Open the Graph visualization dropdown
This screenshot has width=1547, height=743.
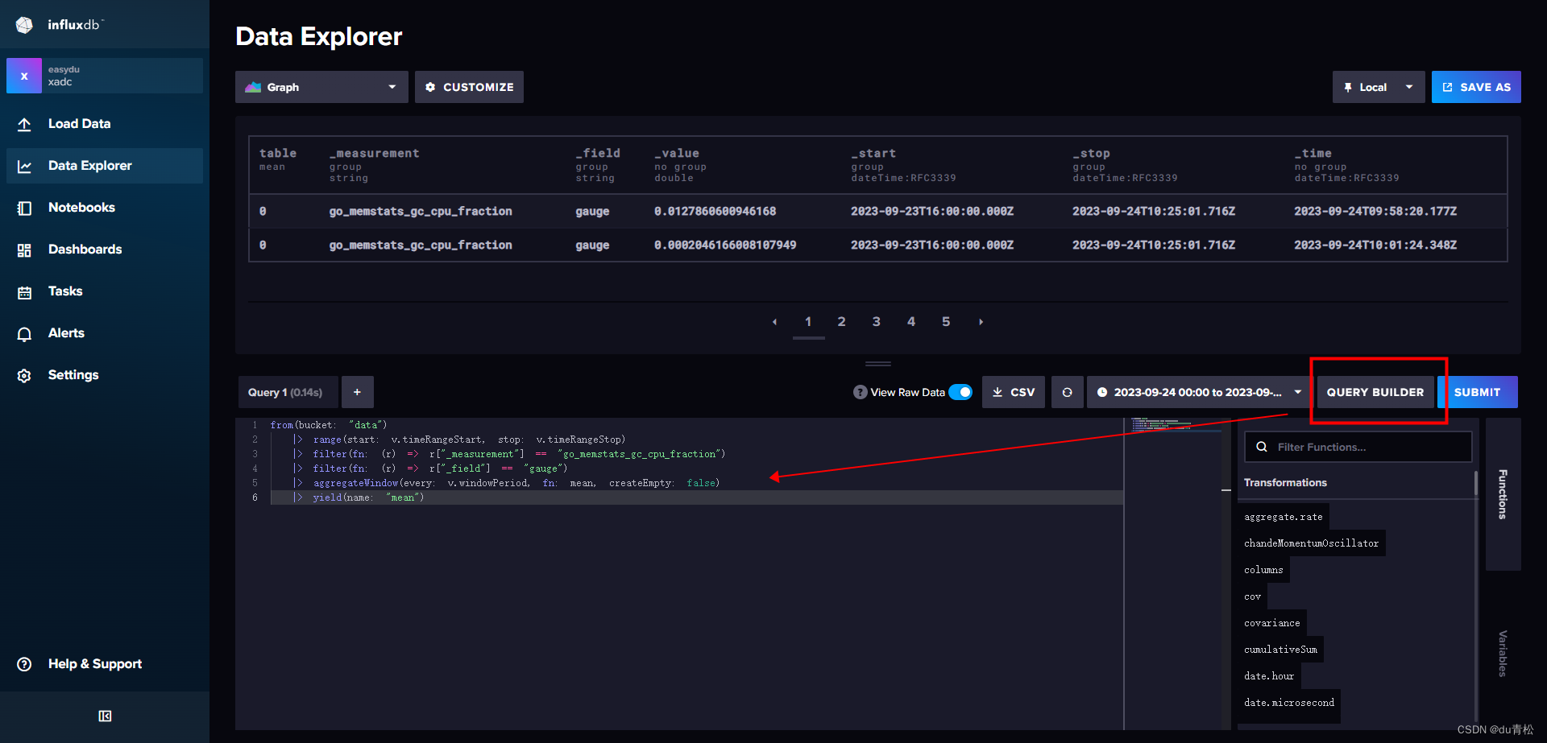(x=321, y=86)
